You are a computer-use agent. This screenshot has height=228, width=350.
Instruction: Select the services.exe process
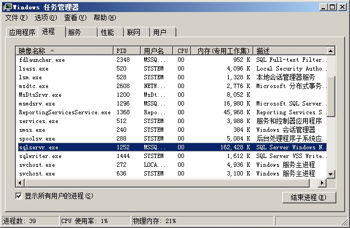point(171,121)
